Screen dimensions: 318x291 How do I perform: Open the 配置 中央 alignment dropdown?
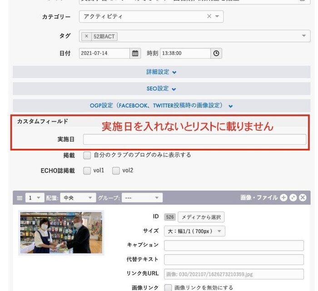pos(78,198)
